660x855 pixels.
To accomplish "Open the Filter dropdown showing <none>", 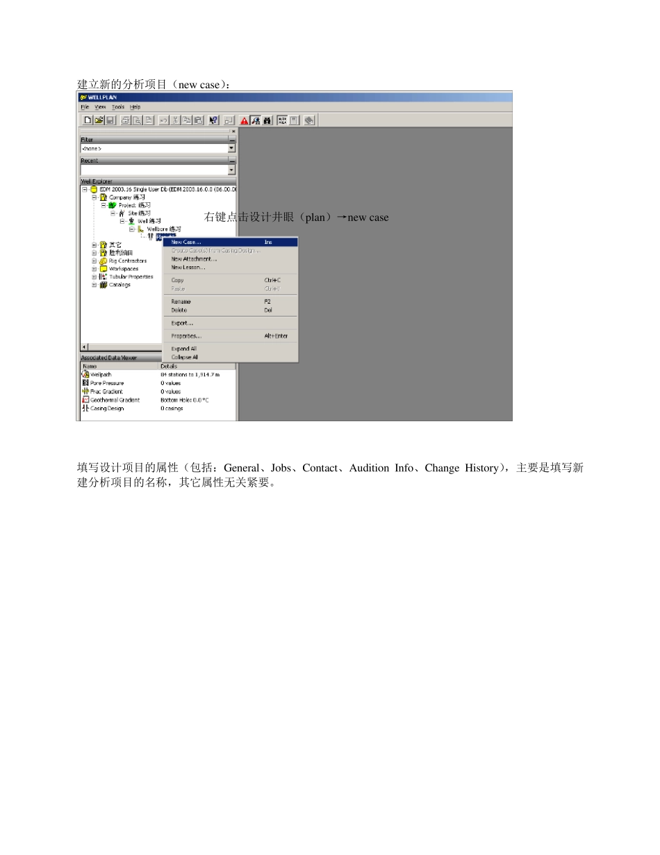I will point(232,148).
